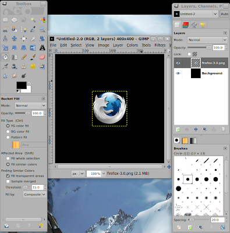This screenshot has height=233, width=230.
Task: Select the Ellipse Select tool
Action: [15, 20]
